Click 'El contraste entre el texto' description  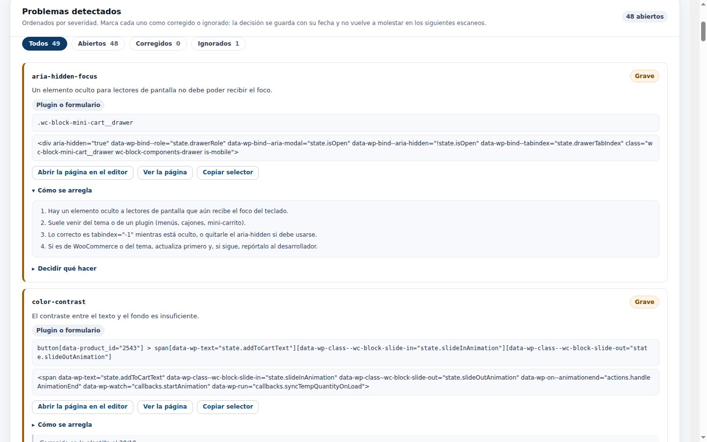click(115, 316)
